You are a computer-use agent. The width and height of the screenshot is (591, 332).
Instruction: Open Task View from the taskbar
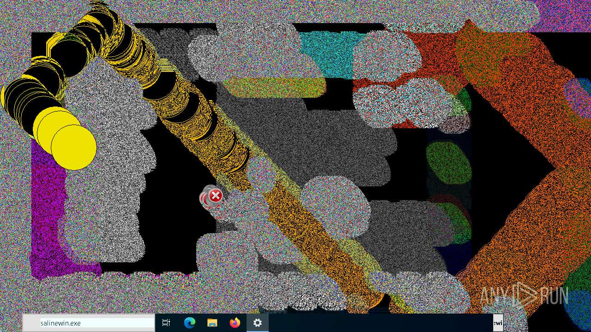(166, 323)
